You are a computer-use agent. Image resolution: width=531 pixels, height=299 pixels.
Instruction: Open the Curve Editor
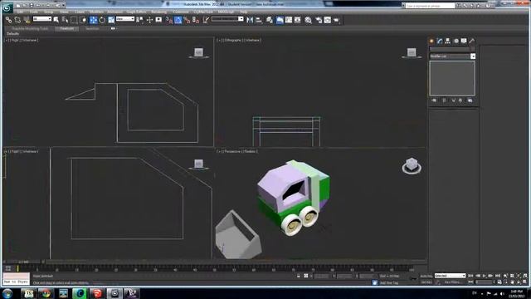(x=289, y=20)
